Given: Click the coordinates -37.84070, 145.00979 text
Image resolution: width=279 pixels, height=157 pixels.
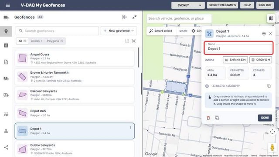Looking at the screenshot, I should 225,86.
